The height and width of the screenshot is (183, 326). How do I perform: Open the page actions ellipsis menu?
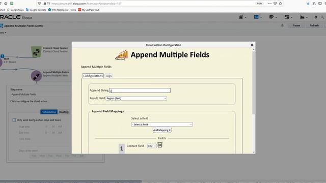pyautogui.click(x=269, y=4)
